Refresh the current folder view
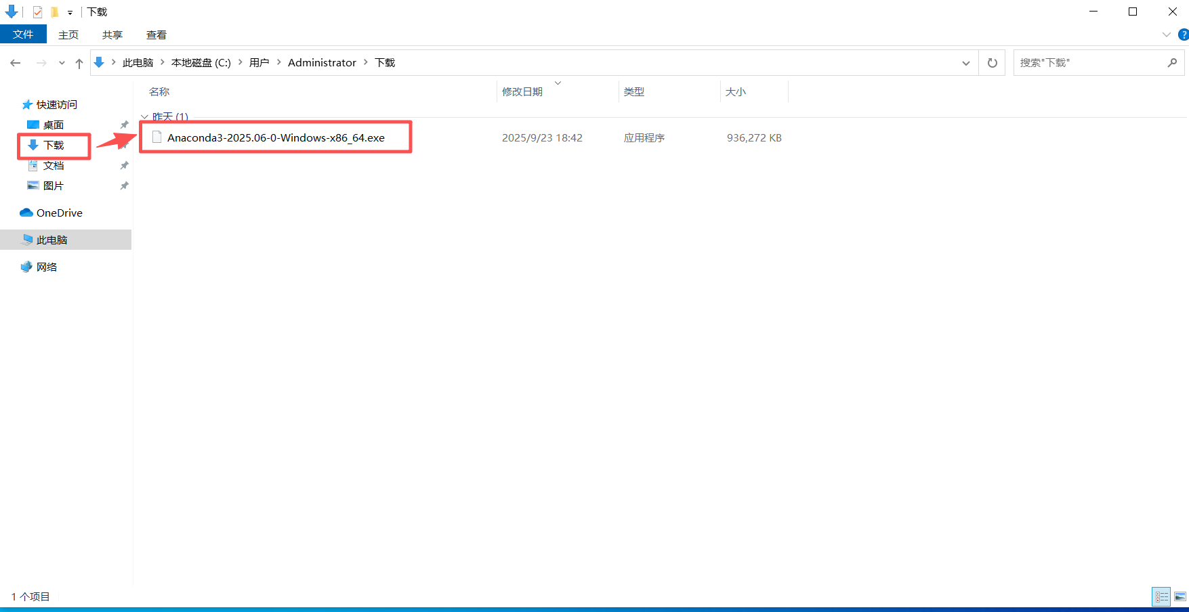Image resolution: width=1189 pixels, height=612 pixels. click(x=993, y=63)
